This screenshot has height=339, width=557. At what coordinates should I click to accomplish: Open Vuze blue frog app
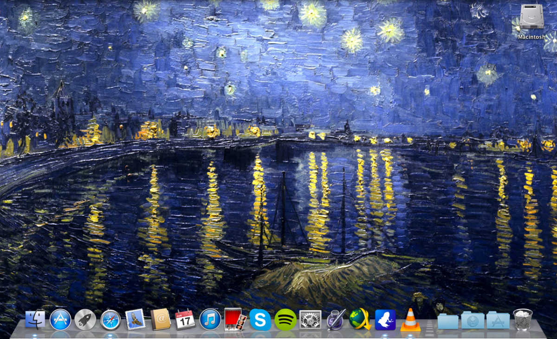pyautogui.click(x=385, y=319)
